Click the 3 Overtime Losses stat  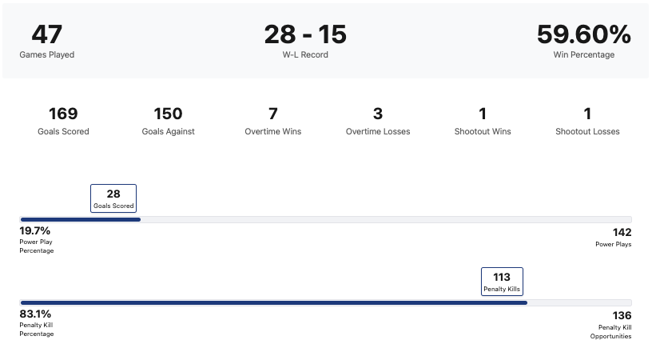(x=378, y=121)
